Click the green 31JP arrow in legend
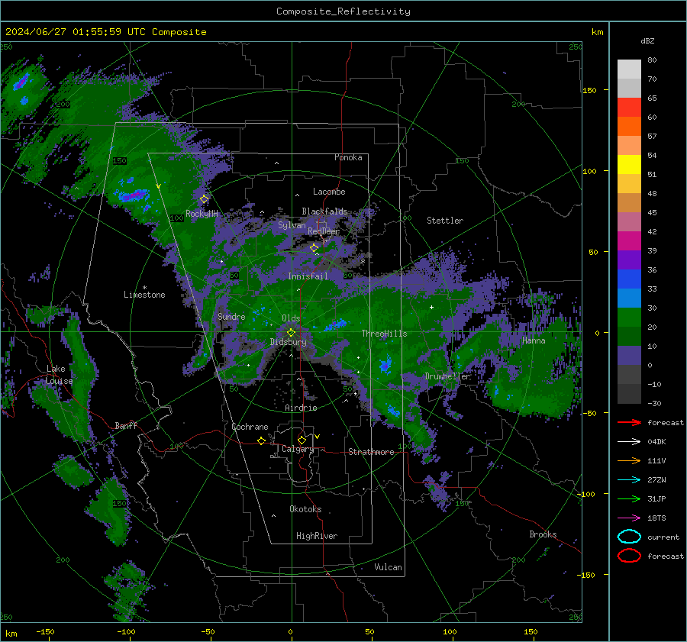Screen dimensions: 687x642 tap(629, 498)
